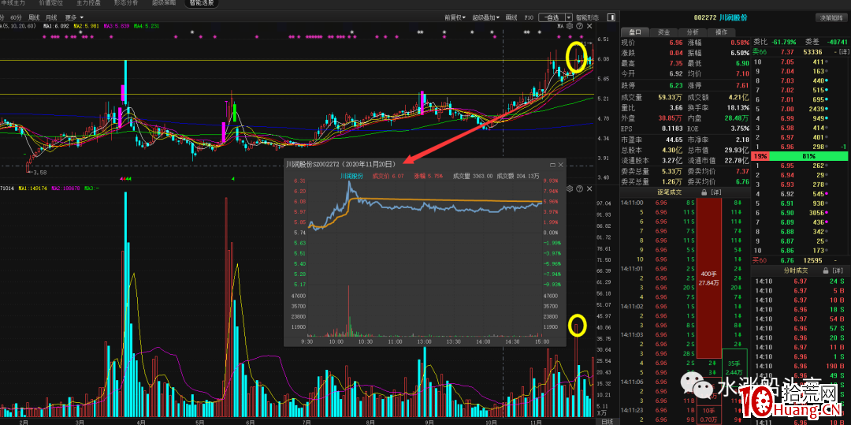Open 逐笔成交 details [详] link
Image resolution: width=851 pixels, height=425 pixels.
[716, 192]
